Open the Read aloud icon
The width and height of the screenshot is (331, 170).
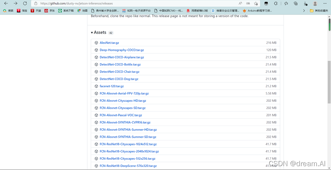(240, 3)
